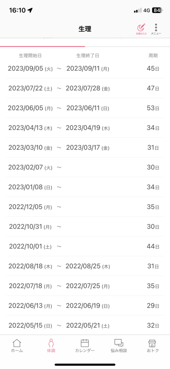Tap end date 2022/08/25 (木)
170x369 pixels.
[88, 266]
